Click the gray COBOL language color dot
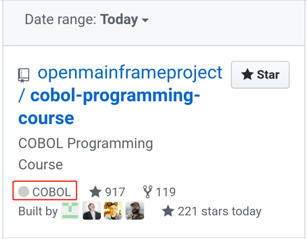307x239 pixels. tap(23, 192)
